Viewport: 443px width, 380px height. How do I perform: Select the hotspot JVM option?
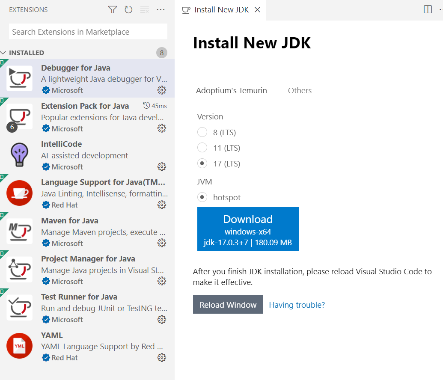pyautogui.click(x=202, y=197)
